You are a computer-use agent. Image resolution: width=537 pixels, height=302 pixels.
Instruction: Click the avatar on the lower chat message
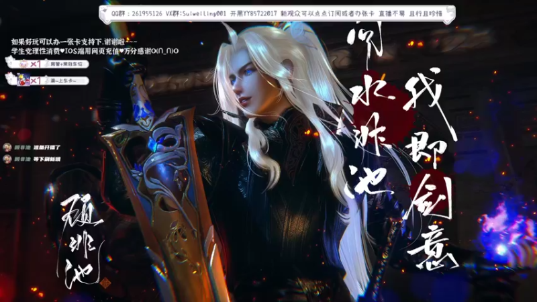7,159
